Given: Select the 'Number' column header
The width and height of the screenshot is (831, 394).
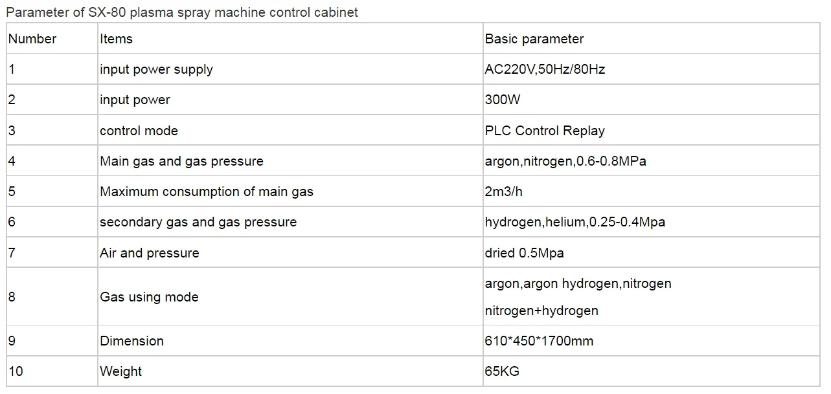Looking at the screenshot, I should click(52, 39).
